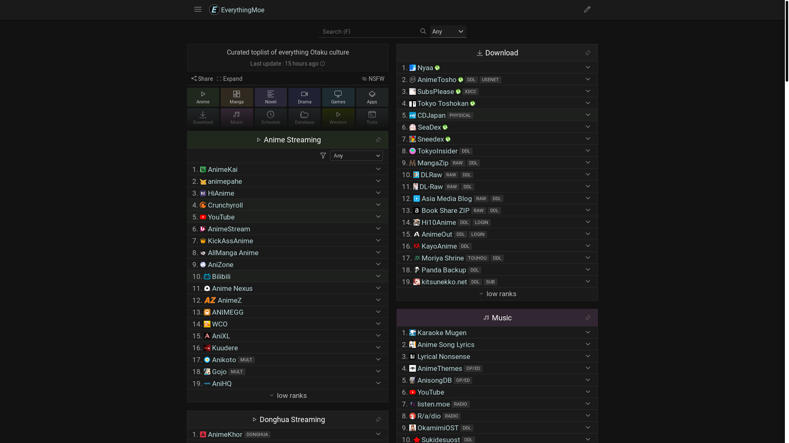Open the animepahe link
The width and height of the screenshot is (789, 443).
pyautogui.click(x=225, y=181)
